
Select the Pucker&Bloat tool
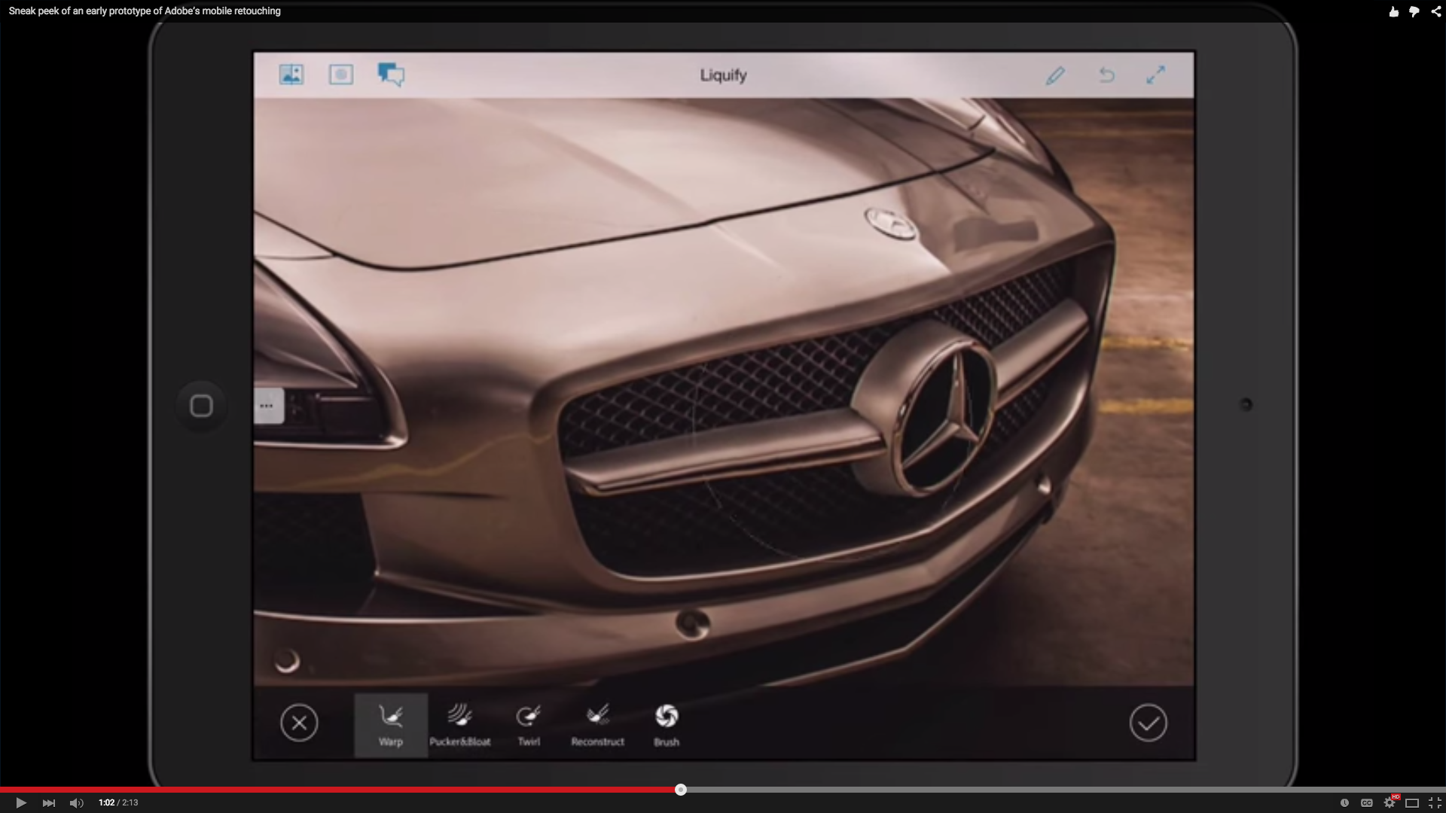click(459, 725)
